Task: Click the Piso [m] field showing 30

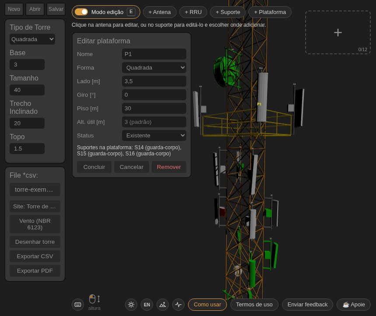Action: 154,108
